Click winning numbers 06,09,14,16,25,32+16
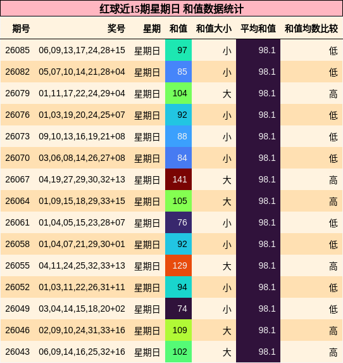Image resolution: width=343 pixels, height=363 pixels. 82,352
